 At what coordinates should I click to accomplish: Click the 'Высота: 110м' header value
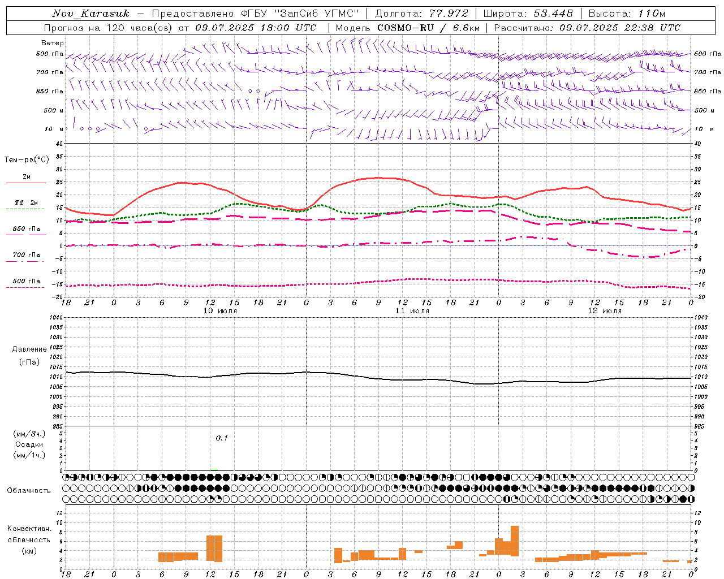point(627,14)
